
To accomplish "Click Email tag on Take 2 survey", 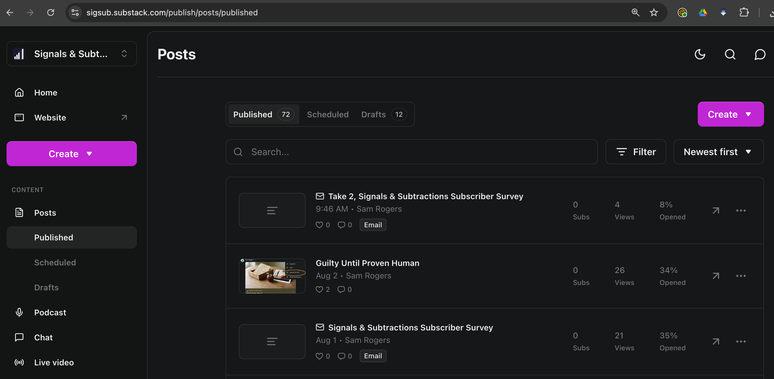I will pos(373,225).
